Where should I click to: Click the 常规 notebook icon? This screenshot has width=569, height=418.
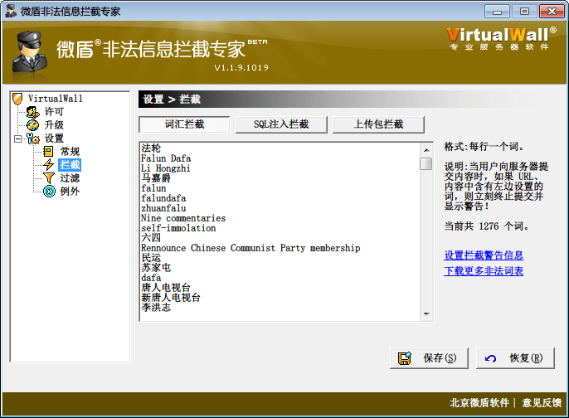48,152
